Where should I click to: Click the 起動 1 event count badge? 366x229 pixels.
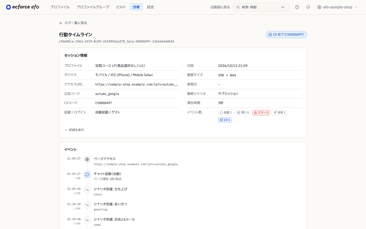pos(226,112)
